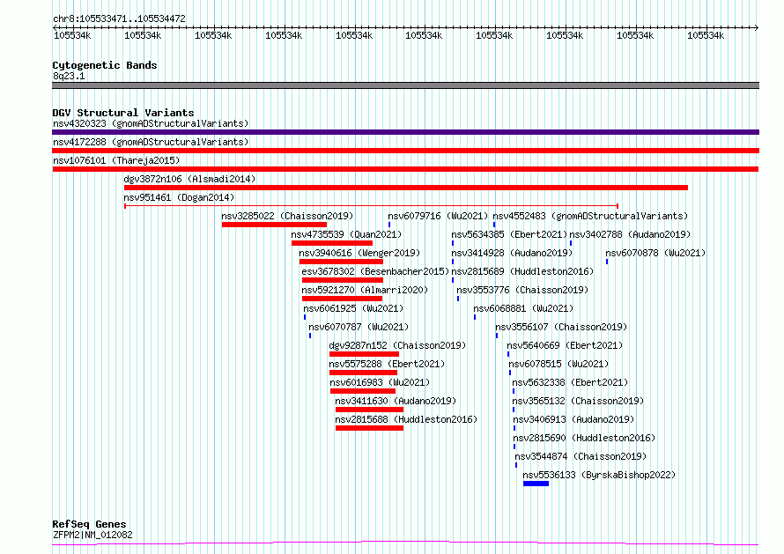Click the 8q23.1 cytogenetic band label
Image resolution: width=784 pixels, height=554 pixels.
tap(69, 76)
